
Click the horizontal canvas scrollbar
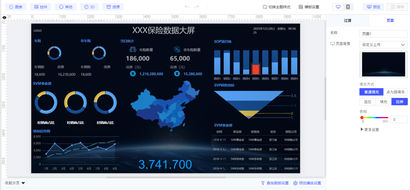166,177
